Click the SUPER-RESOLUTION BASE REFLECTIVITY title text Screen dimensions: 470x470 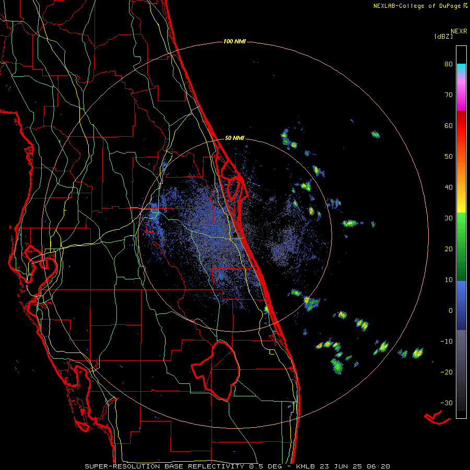tap(164, 466)
